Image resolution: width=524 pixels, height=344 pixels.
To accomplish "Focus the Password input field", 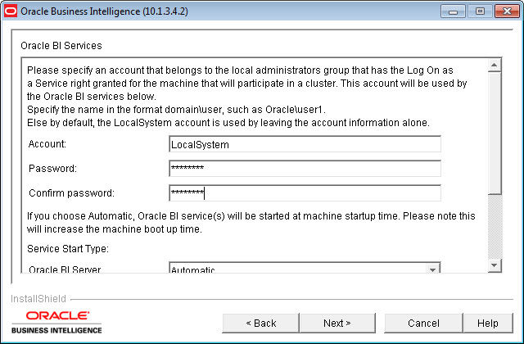I will click(305, 169).
